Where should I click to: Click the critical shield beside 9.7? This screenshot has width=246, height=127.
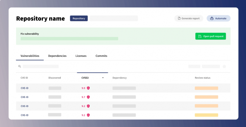tap(88, 97)
